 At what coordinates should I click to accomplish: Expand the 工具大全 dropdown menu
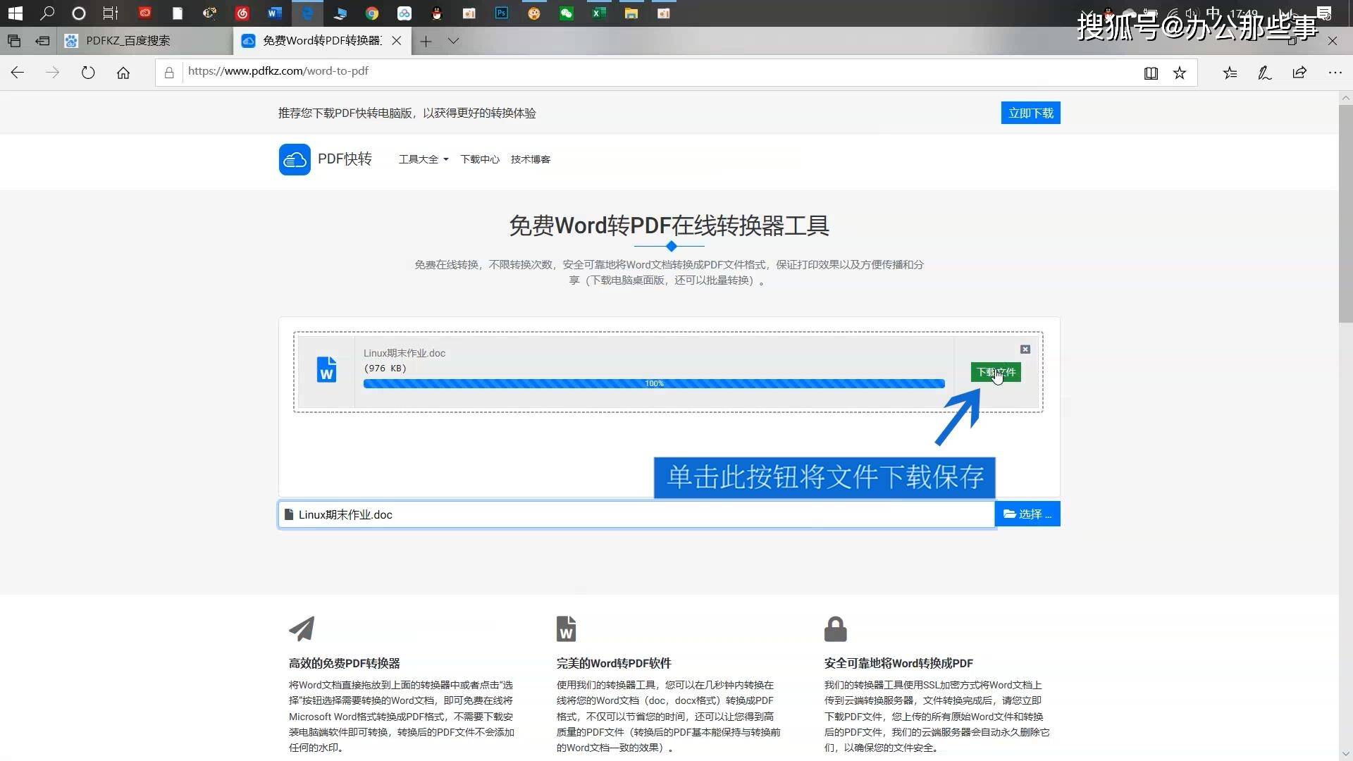424,159
